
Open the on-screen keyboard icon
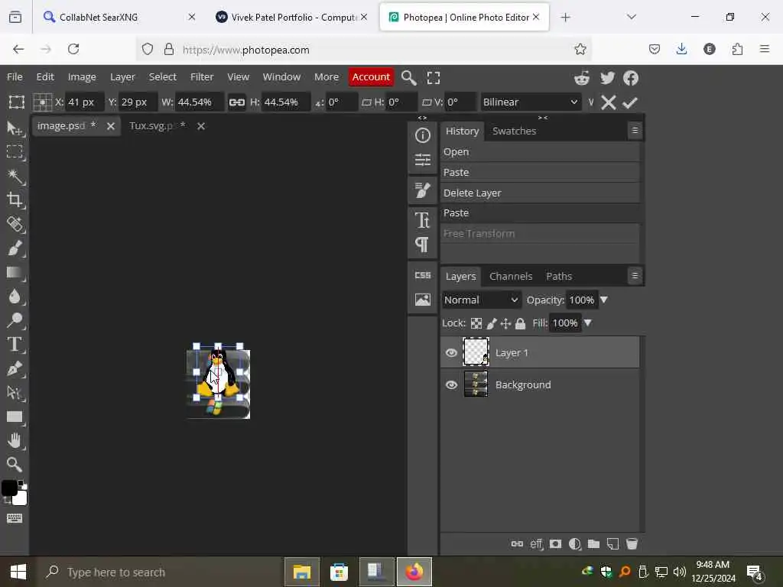15,518
